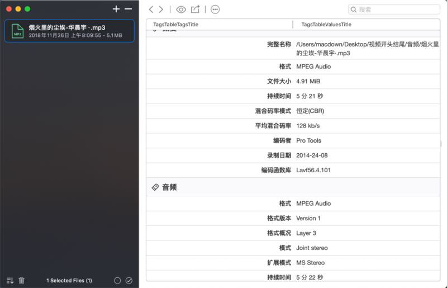This screenshot has height=288, width=447.
Task: Click the 混合码率模式 label
Action: pos(273,111)
